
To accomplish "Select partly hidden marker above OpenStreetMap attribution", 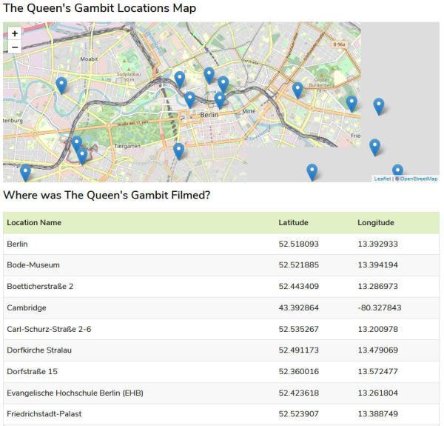I will [397, 170].
